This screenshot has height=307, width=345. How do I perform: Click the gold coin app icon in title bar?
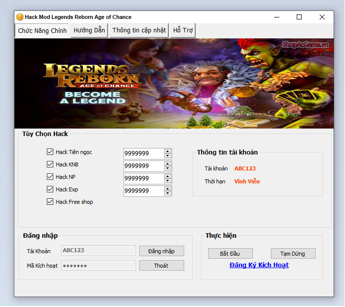pyautogui.click(x=20, y=17)
